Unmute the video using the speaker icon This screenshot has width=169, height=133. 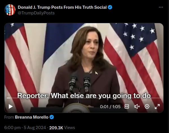pos(137,106)
